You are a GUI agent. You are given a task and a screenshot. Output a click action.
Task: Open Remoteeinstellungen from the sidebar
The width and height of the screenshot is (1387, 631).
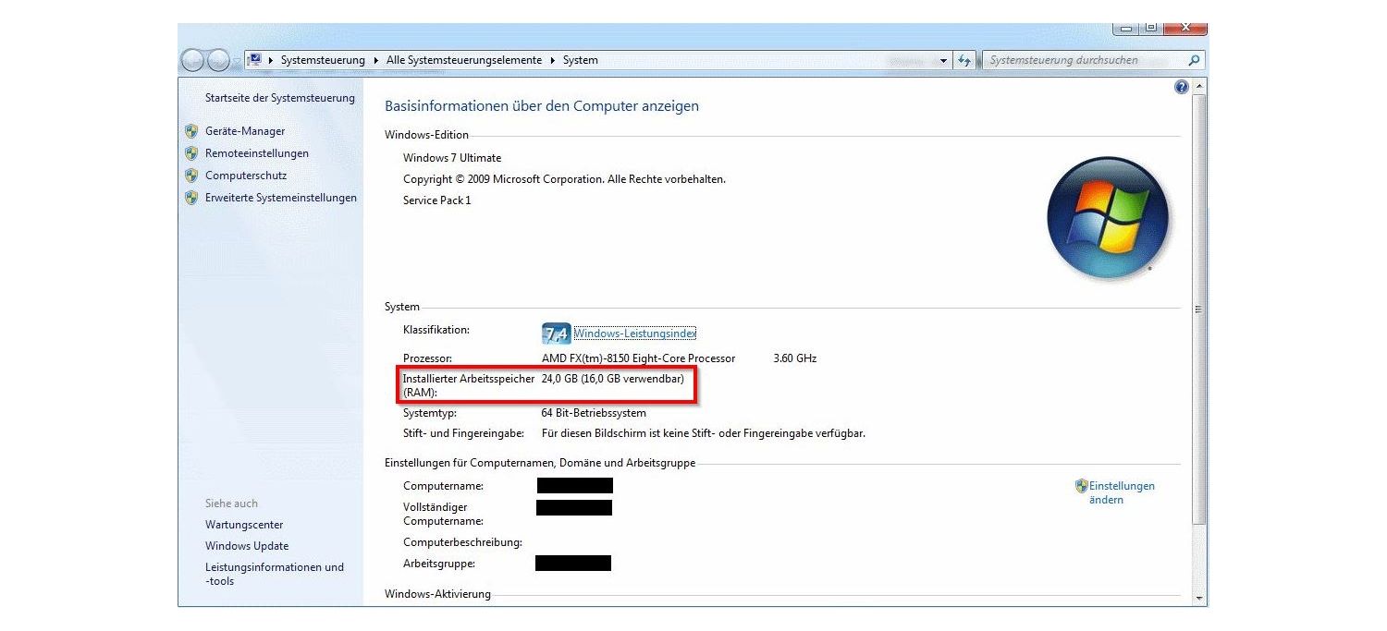(257, 152)
